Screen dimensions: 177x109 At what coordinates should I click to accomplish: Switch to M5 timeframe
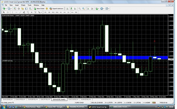pos(49,12)
